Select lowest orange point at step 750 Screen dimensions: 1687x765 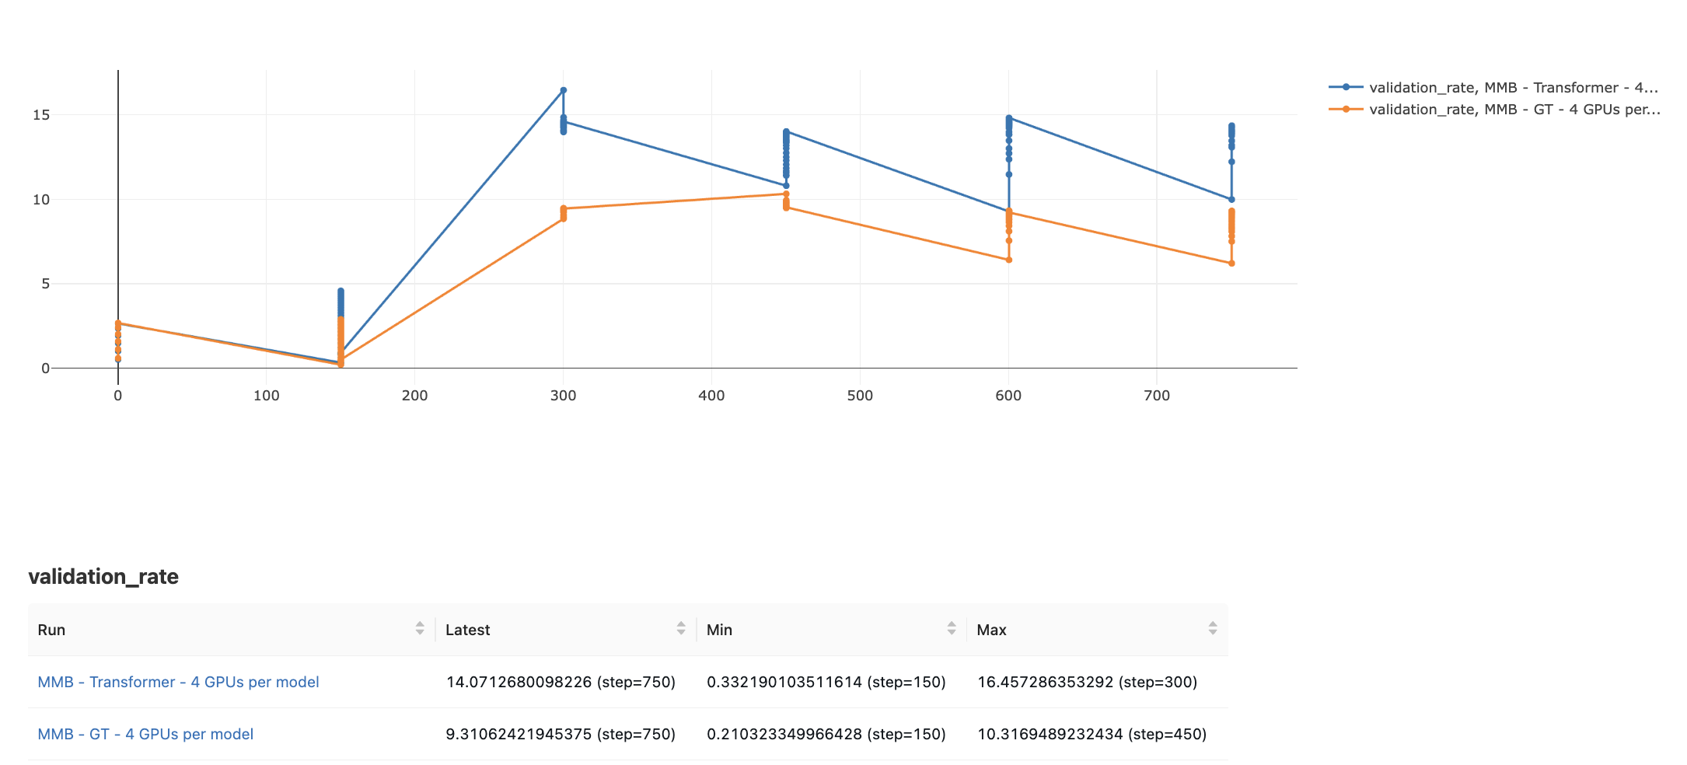(1231, 264)
